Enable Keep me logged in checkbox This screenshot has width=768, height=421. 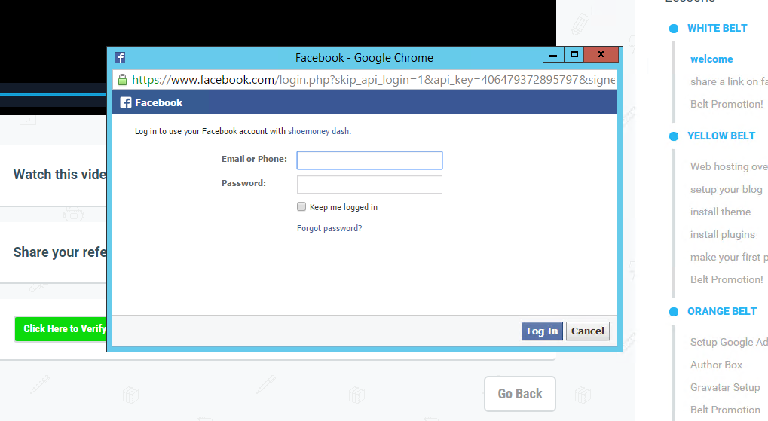(301, 206)
